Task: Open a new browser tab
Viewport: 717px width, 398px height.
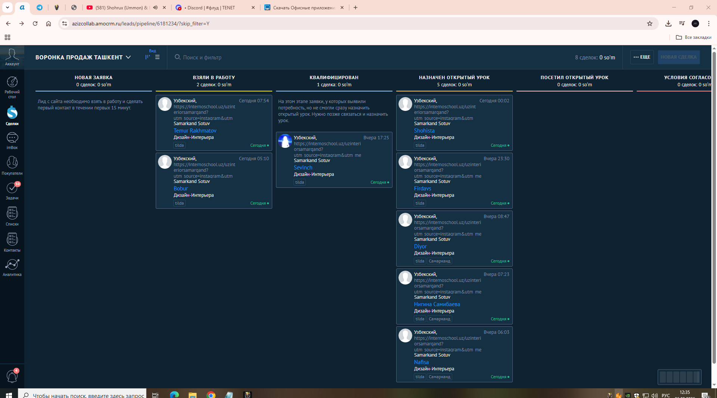Action: click(x=356, y=7)
